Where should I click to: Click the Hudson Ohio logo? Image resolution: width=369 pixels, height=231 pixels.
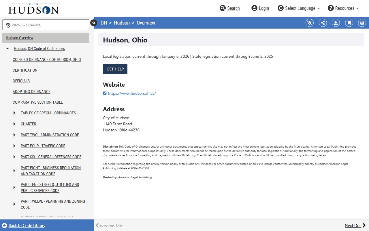click(33, 9)
